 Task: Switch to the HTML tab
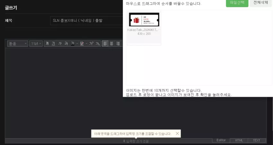[239, 140]
